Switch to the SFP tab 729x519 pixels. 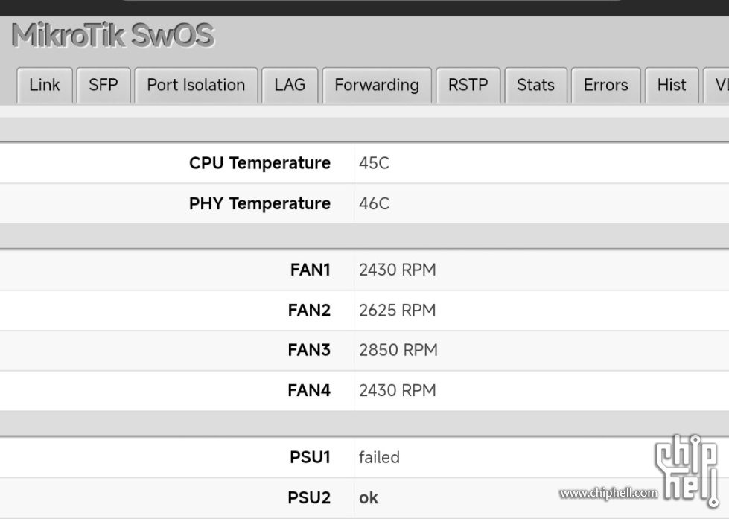pyautogui.click(x=104, y=85)
